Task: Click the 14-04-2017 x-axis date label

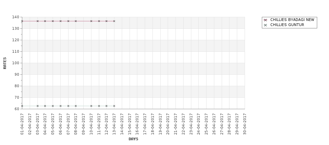Action: [x=122, y=123]
